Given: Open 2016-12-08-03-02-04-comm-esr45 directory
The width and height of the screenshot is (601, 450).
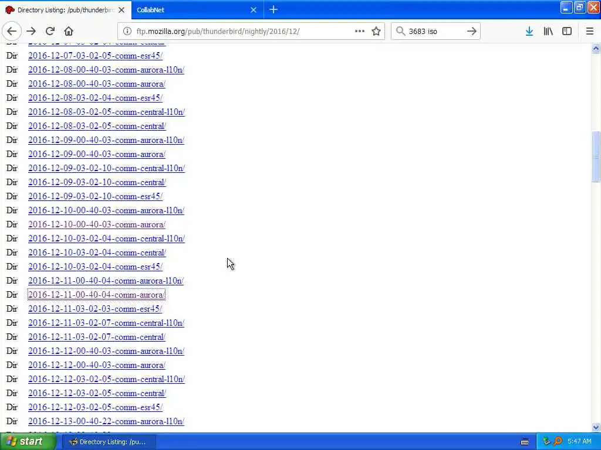Looking at the screenshot, I should tap(96, 98).
